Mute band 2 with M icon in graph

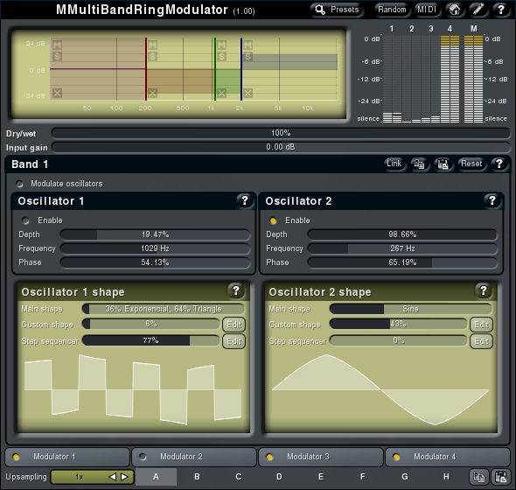pyautogui.click(x=152, y=45)
